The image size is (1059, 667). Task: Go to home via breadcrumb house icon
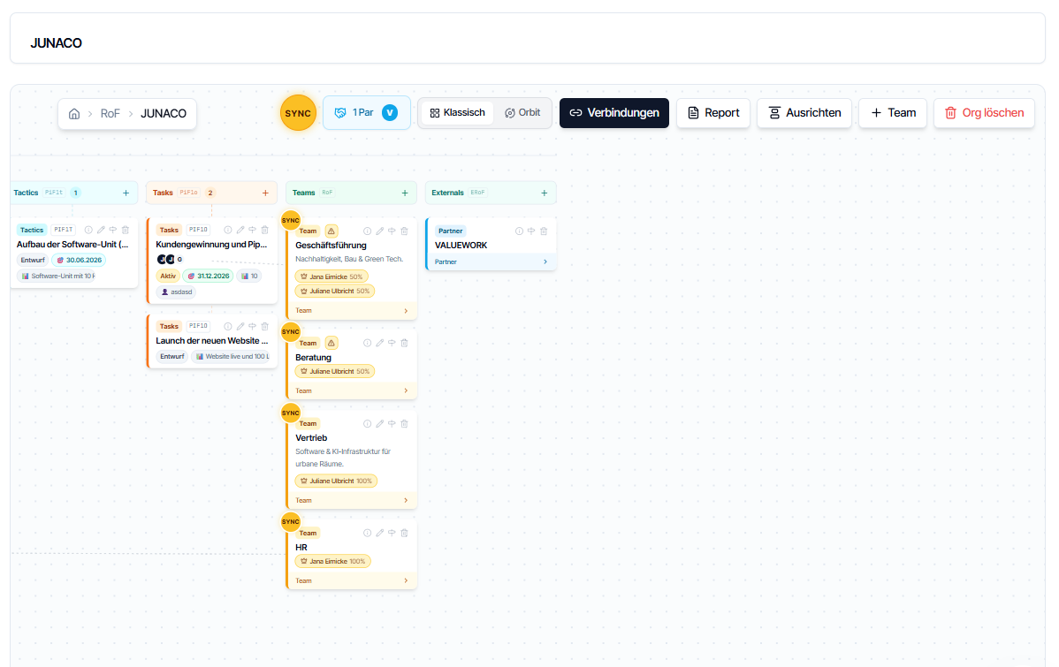pyautogui.click(x=74, y=113)
